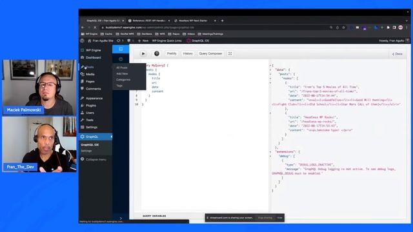Expand the dark sidebar with bottom chevron
This screenshot has width=413, height=232.
tap(121, 218)
